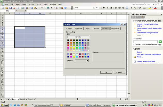The width and height of the screenshot is (163, 107).
Task: Open the Insert menu
Action: (24, 4)
